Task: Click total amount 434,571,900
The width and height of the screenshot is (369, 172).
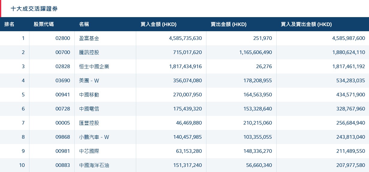Action: tap(351, 95)
